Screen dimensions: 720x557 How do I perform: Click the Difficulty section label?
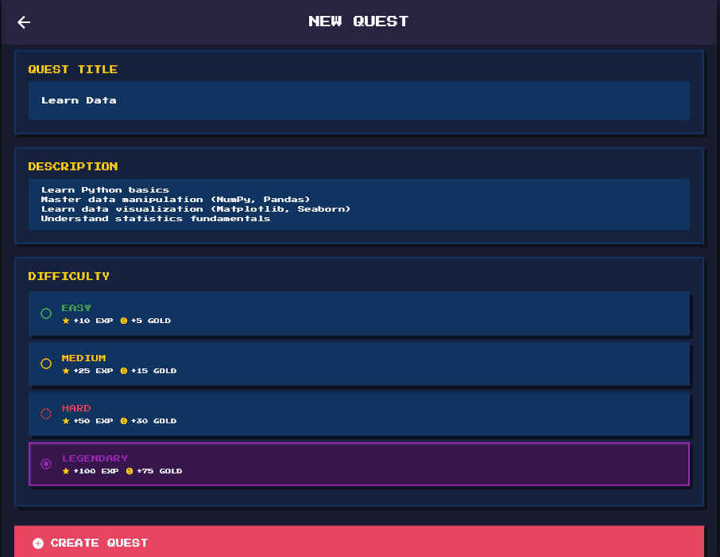tap(69, 276)
